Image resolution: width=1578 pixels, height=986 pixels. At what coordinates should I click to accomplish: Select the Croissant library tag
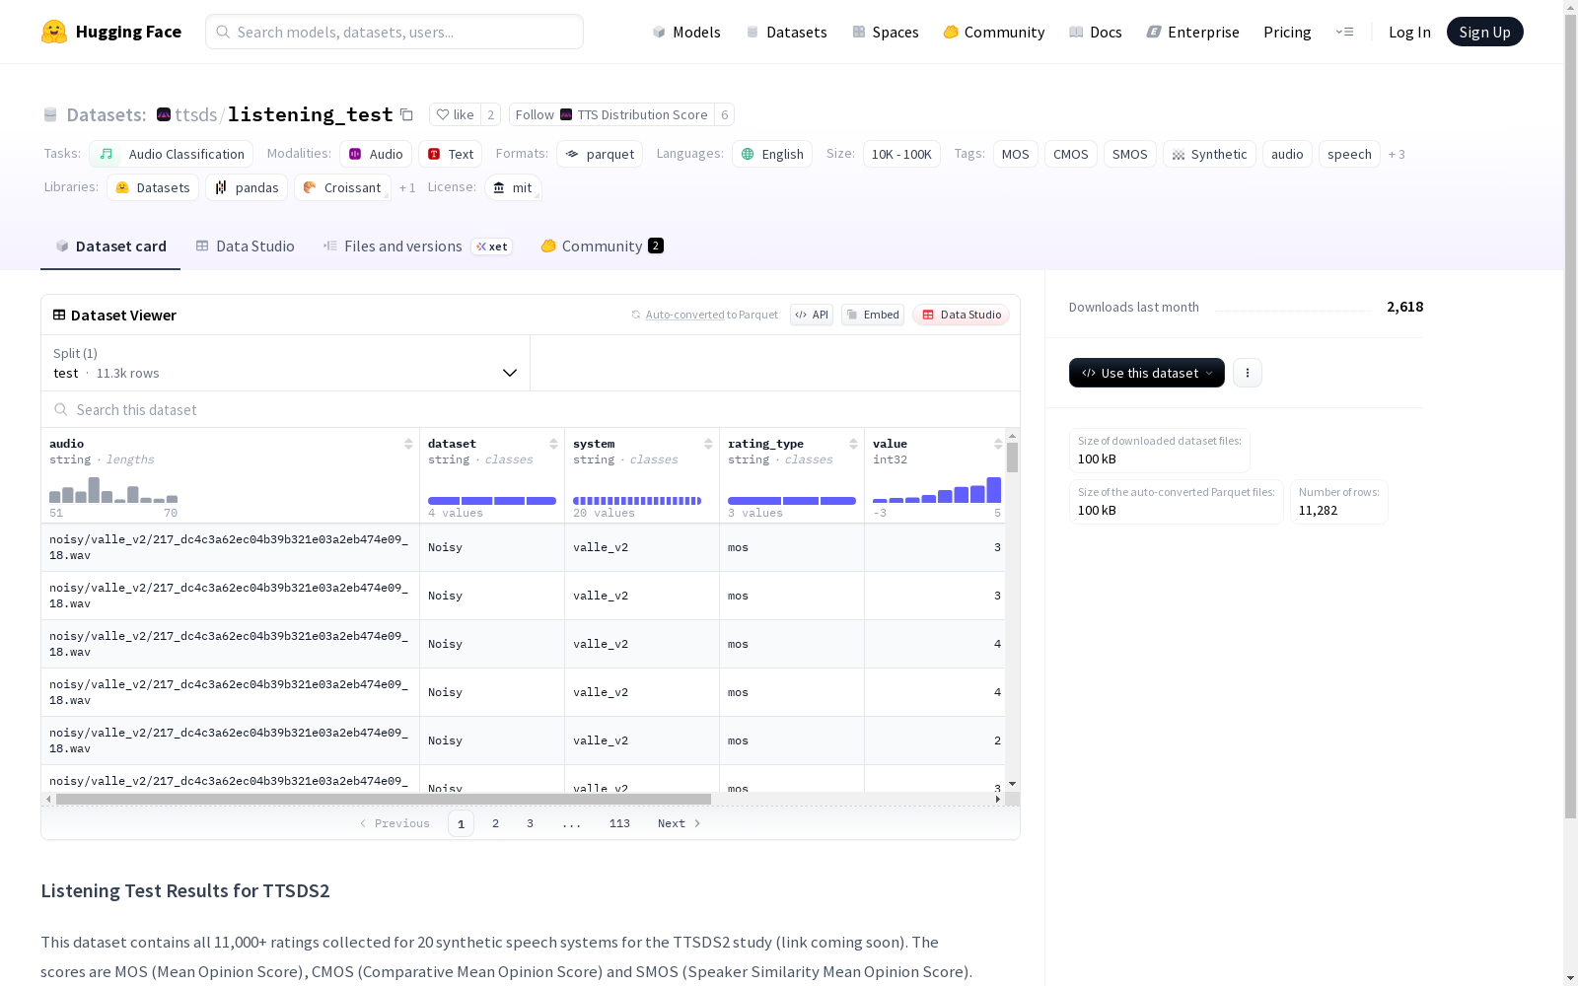[342, 187]
